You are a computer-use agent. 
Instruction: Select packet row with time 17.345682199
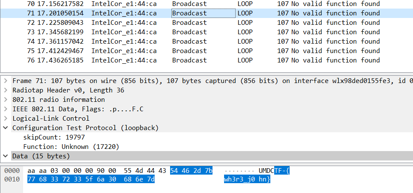[206, 32]
